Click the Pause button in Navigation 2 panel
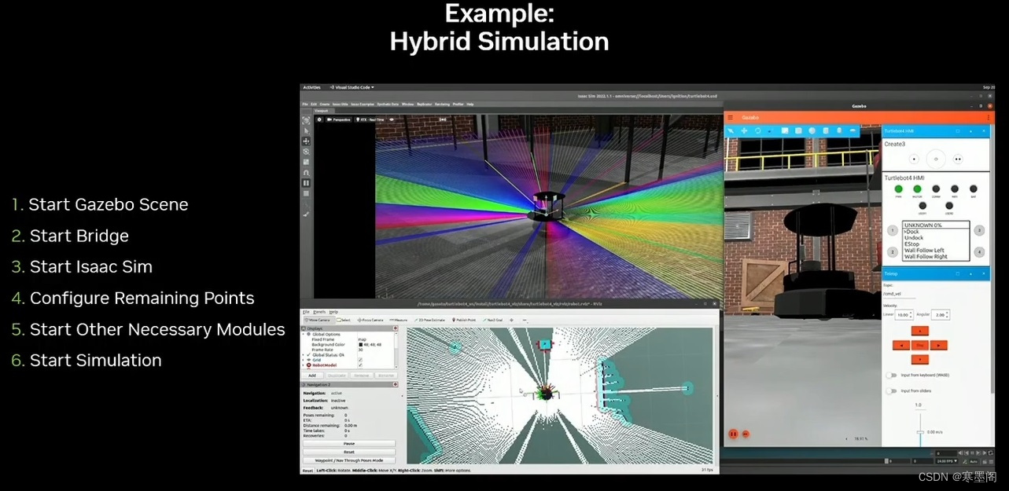This screenshot has height=491, width=1009. point(349,443)
